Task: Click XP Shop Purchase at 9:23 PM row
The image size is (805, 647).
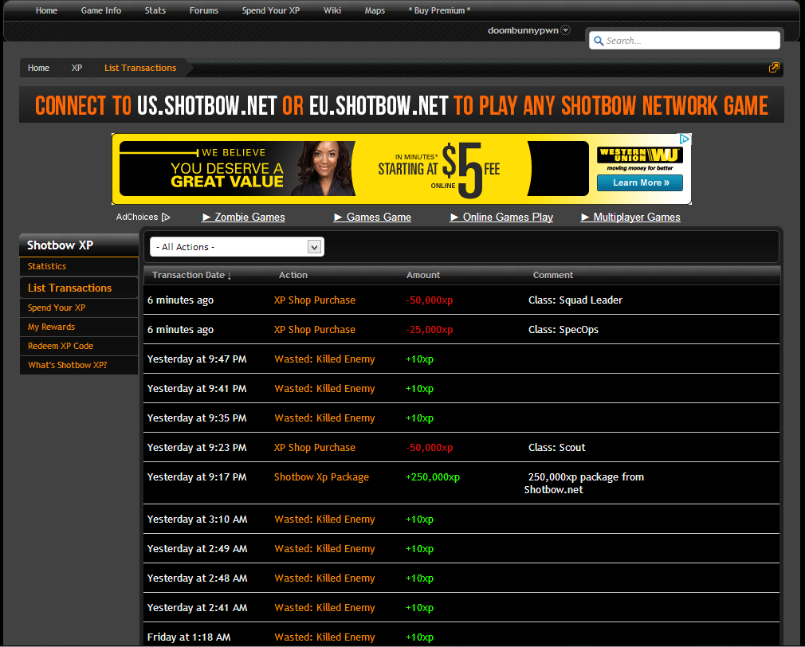Action: point(315,448)
